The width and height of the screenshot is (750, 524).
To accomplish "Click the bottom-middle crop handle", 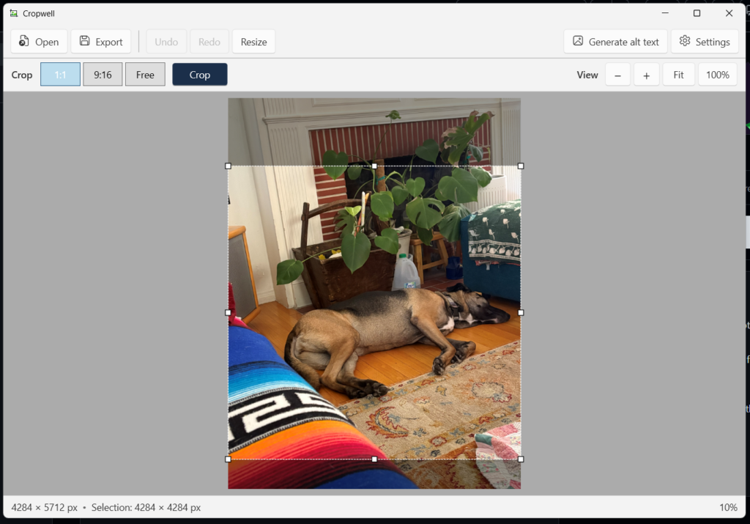I will (x=374, y=459).
